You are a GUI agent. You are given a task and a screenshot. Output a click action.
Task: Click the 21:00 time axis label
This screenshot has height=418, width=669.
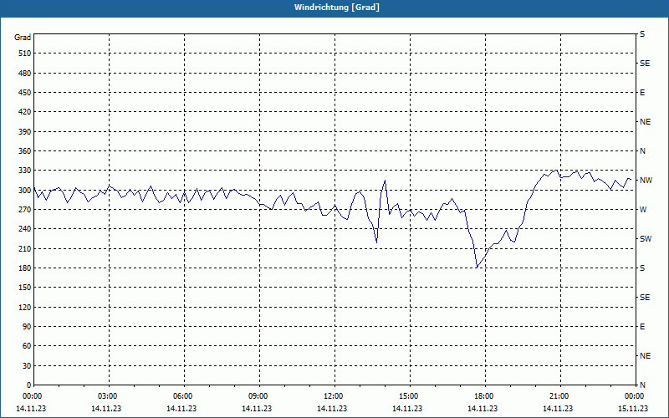coord(560,396)
